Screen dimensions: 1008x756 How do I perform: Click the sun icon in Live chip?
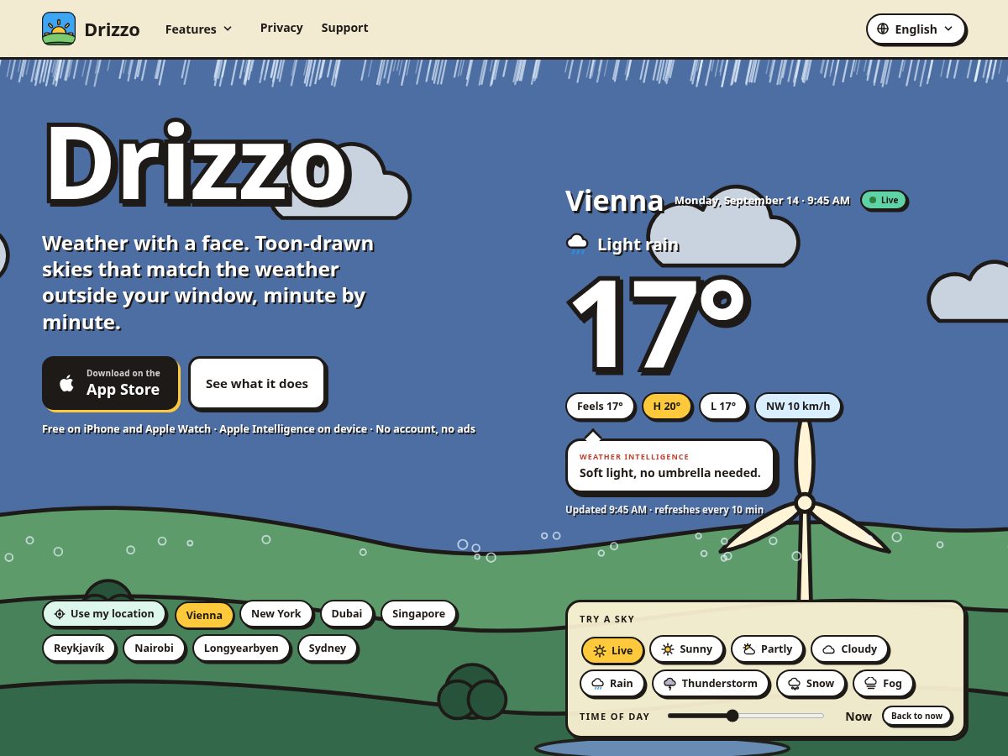coord(600,651)
